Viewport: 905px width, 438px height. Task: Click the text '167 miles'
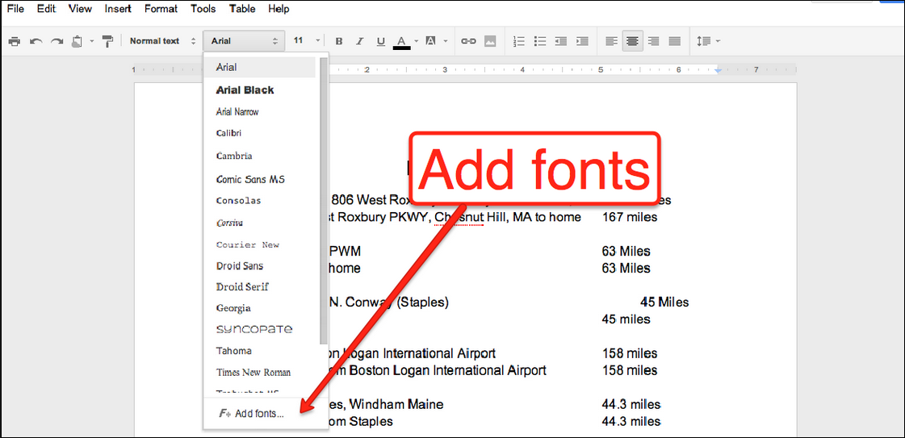coord(630,218)
